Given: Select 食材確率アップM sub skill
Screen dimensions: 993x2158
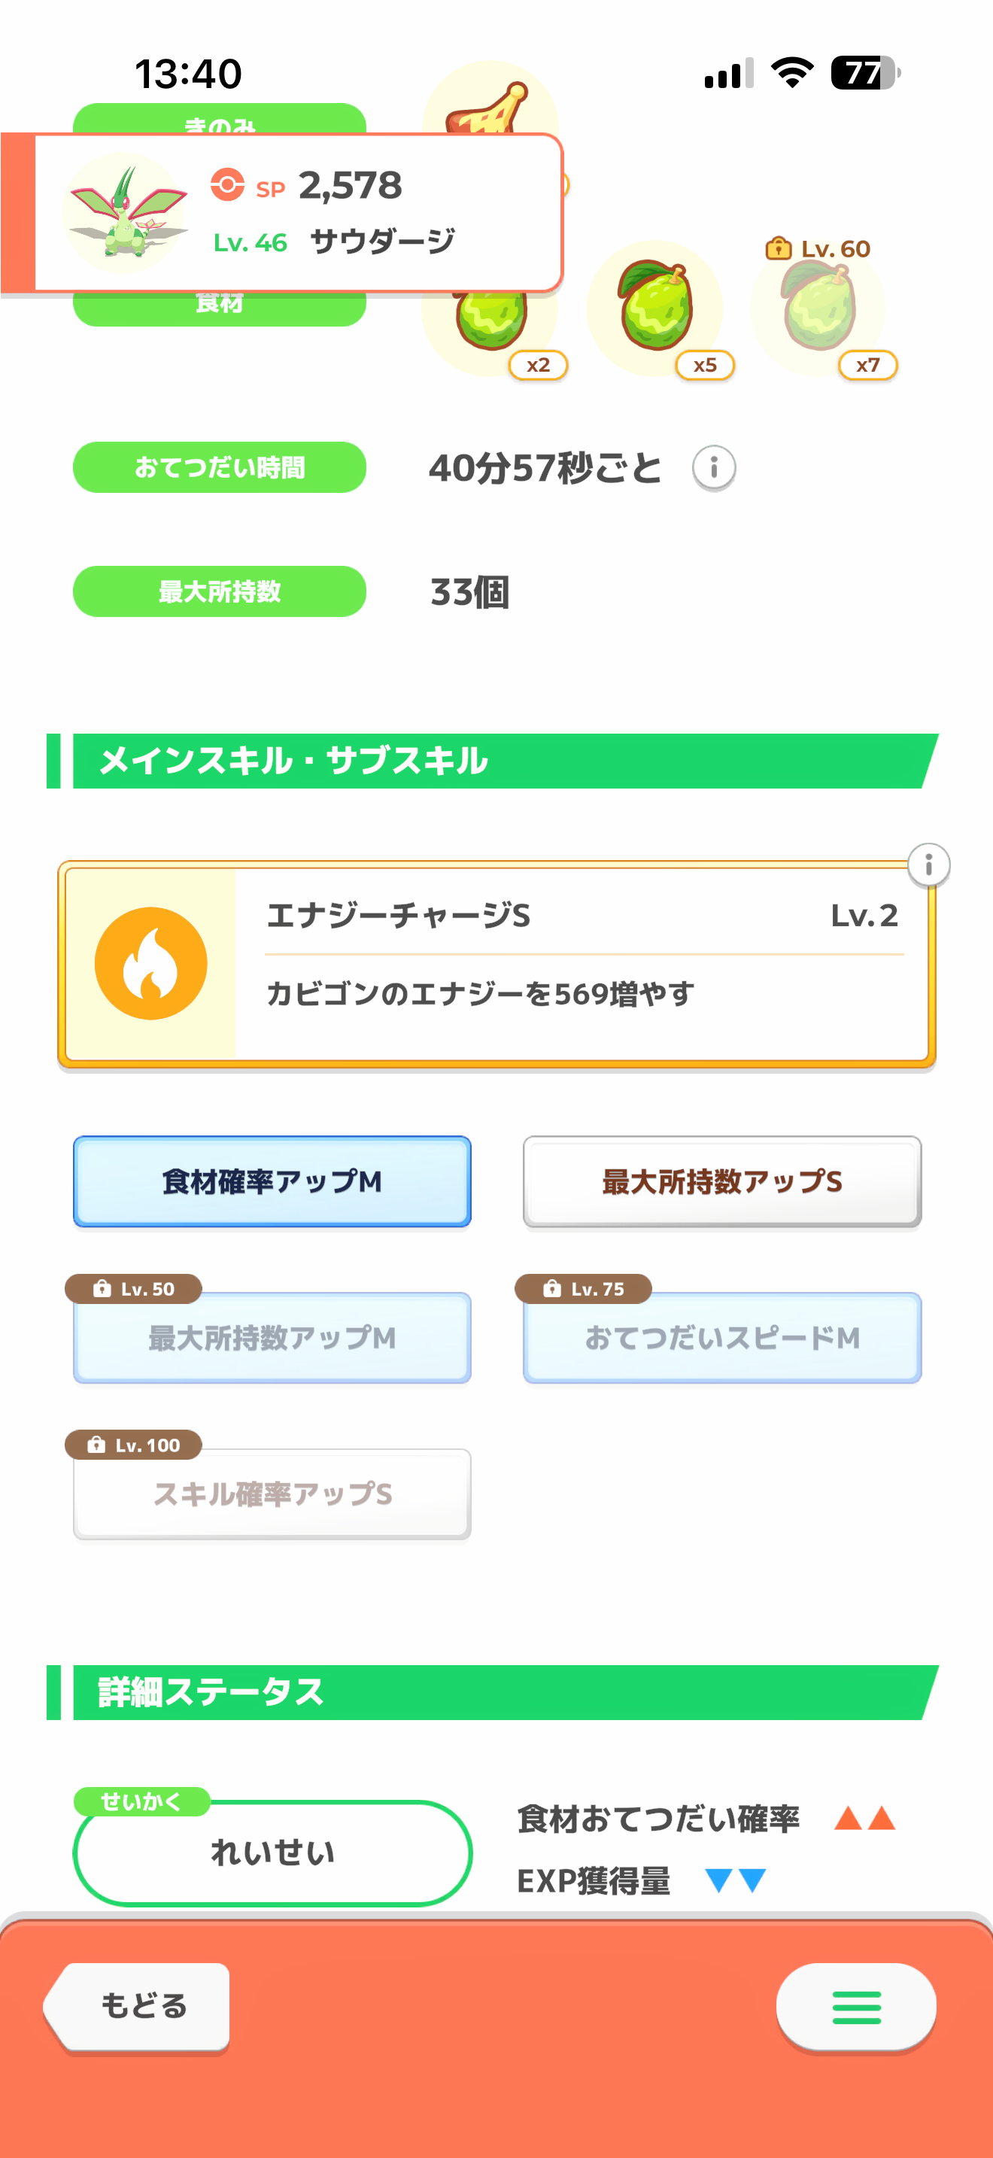Looking at the screenshot, I should (272, 1181).
